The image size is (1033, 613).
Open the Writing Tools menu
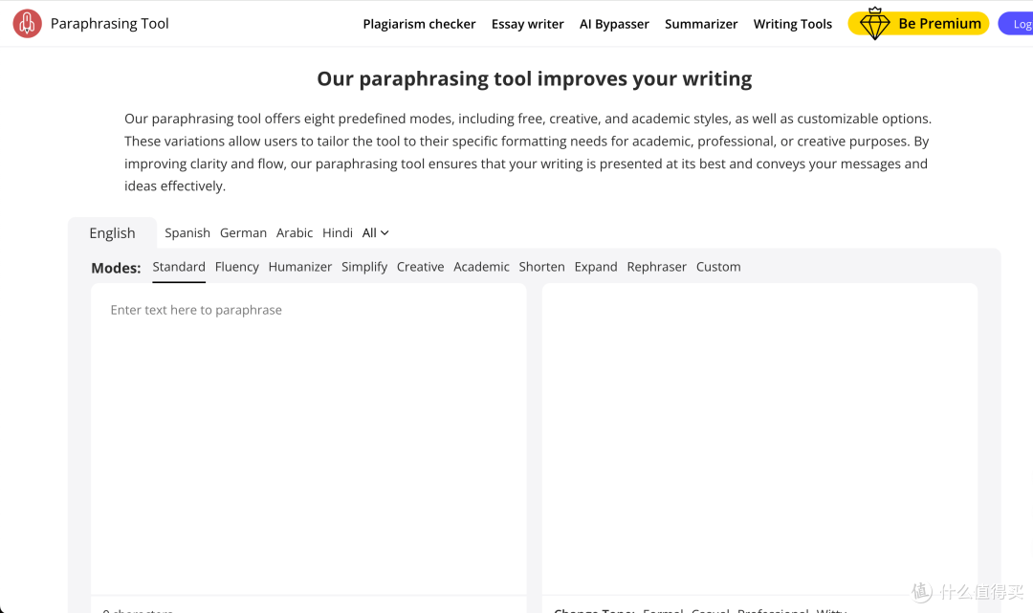point(793,24)
